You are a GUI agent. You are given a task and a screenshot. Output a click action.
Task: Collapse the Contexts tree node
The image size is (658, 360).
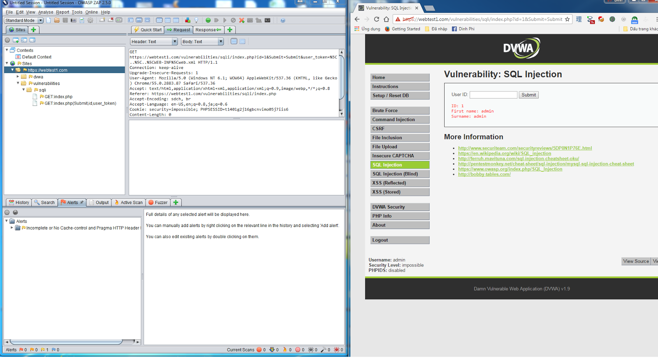tap(7, 50)
